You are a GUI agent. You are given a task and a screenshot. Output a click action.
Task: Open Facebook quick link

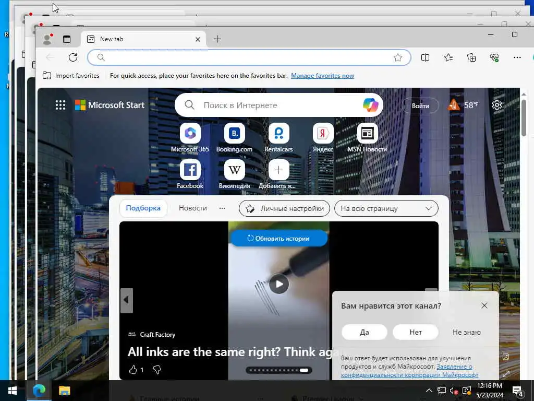click(x=190, y=174)
